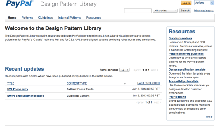Click the bottom prev pagination link

point(140,102)
